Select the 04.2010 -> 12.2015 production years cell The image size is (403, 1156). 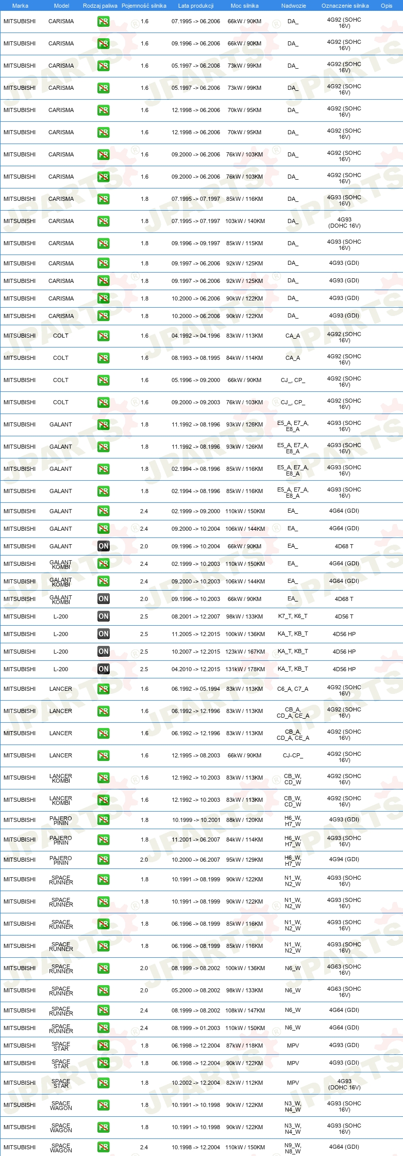[x=196, y=669]
